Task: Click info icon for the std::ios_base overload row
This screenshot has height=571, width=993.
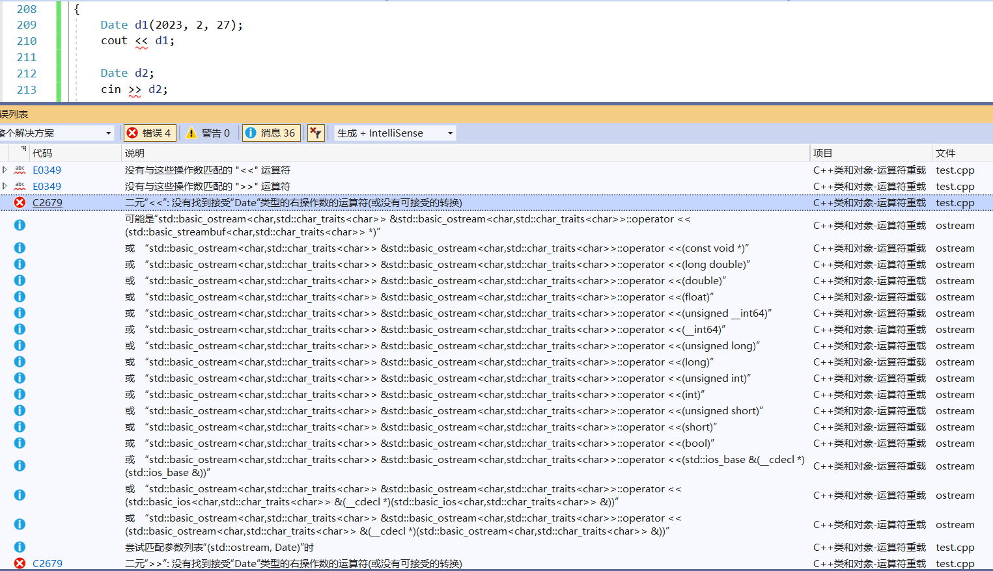Action: coord(20,466)
